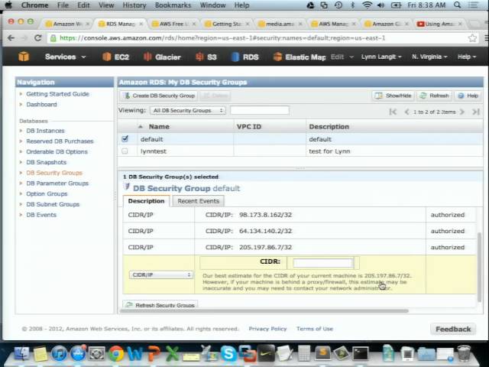Open the Edit shortcuts dropdown
489x367 pixels.
point(342,57)
